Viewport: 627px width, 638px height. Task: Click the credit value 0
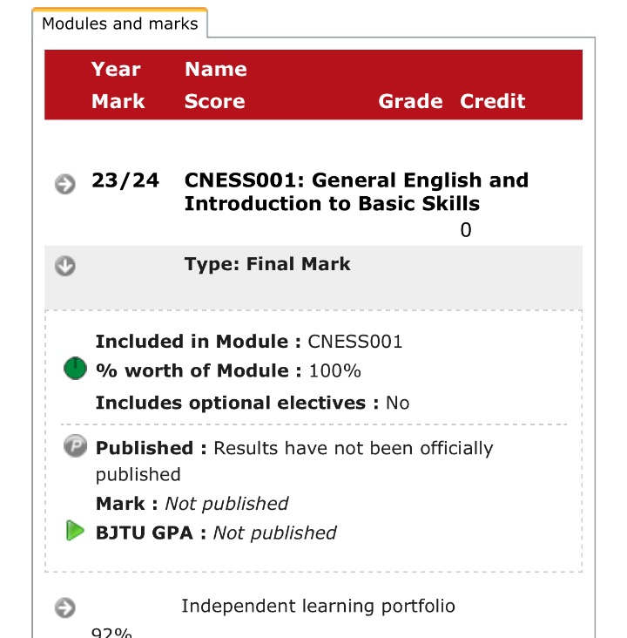[x=466, y=230]
